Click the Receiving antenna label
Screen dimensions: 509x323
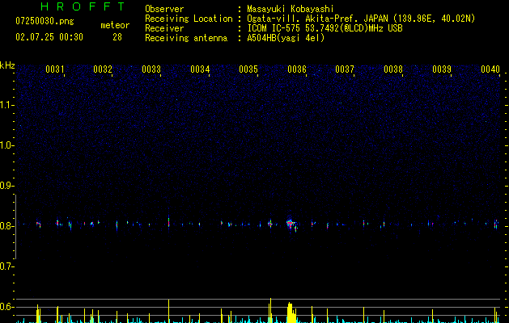(186, 38)
